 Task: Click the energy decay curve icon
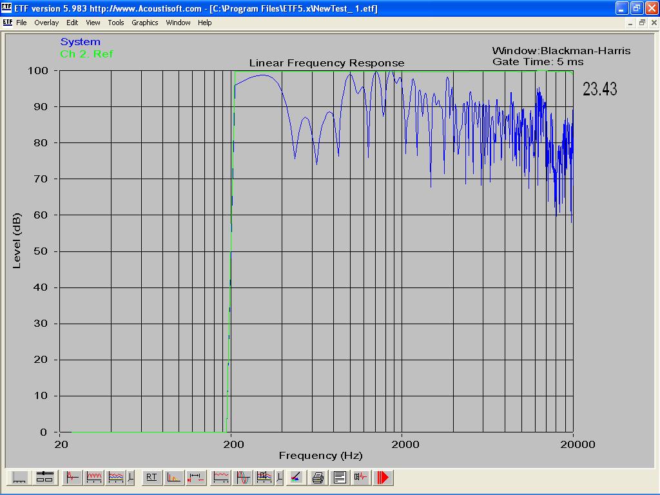pyautogui.click(x=174, y=478)
